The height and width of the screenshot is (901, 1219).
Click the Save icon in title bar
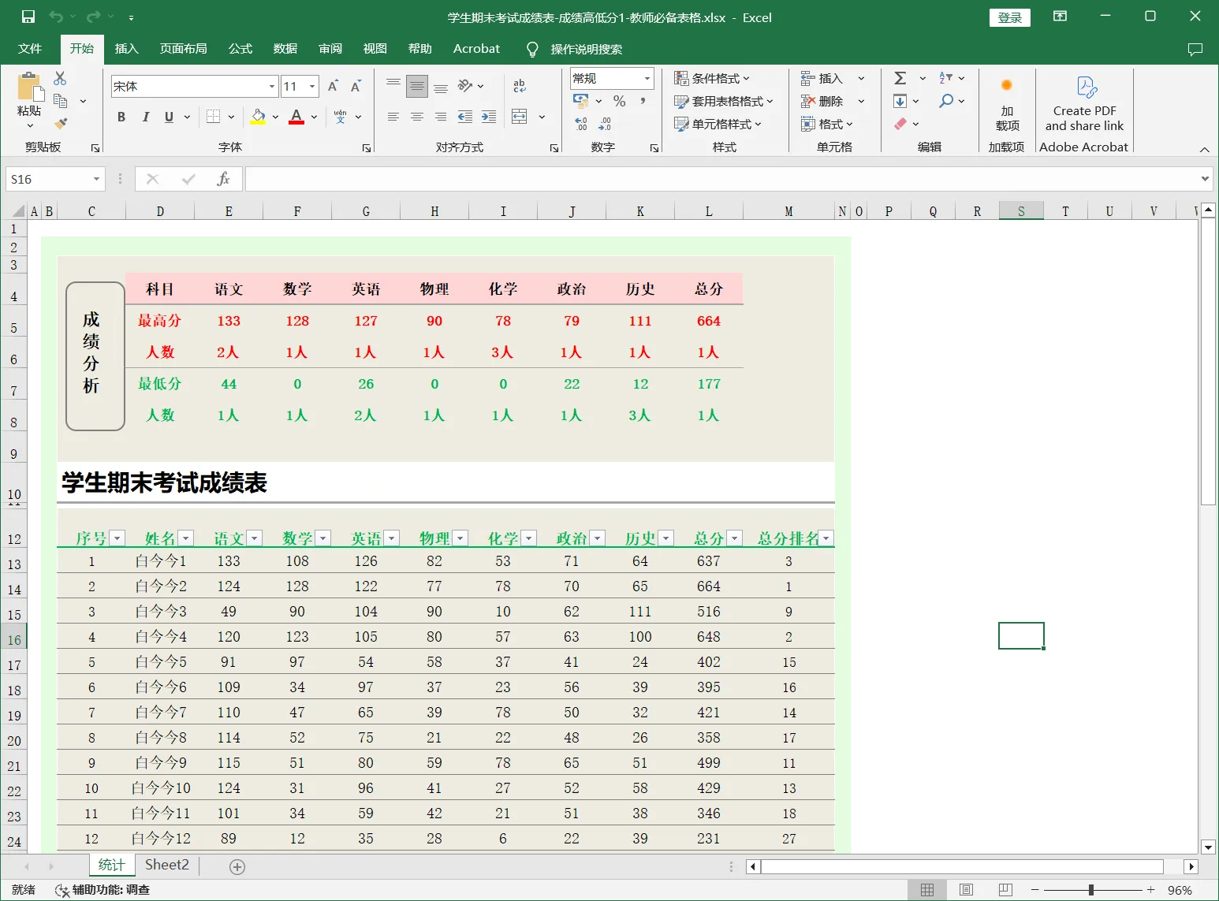28,17
